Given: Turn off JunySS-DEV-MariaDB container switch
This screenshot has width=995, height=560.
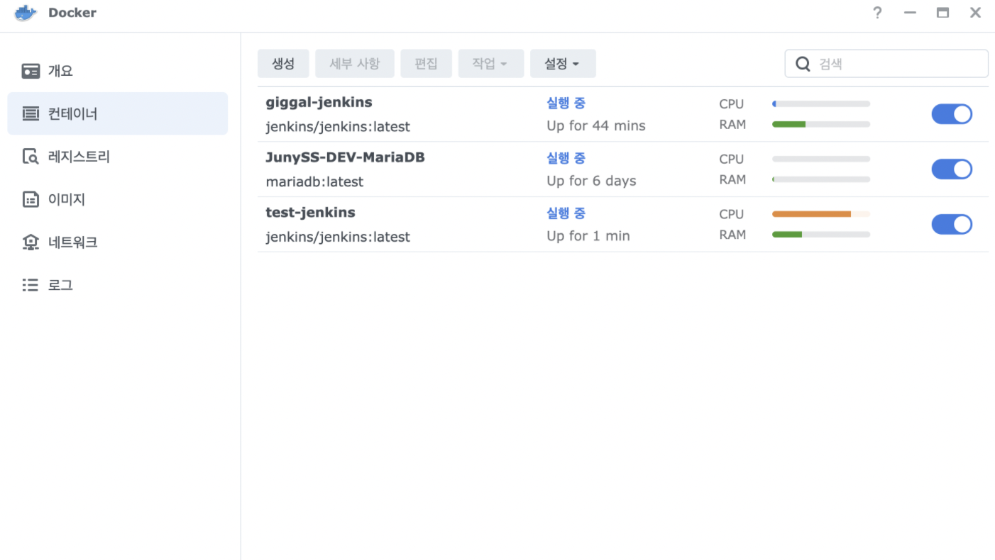Looking at the screenshot, I should click(x=952, y=169).
